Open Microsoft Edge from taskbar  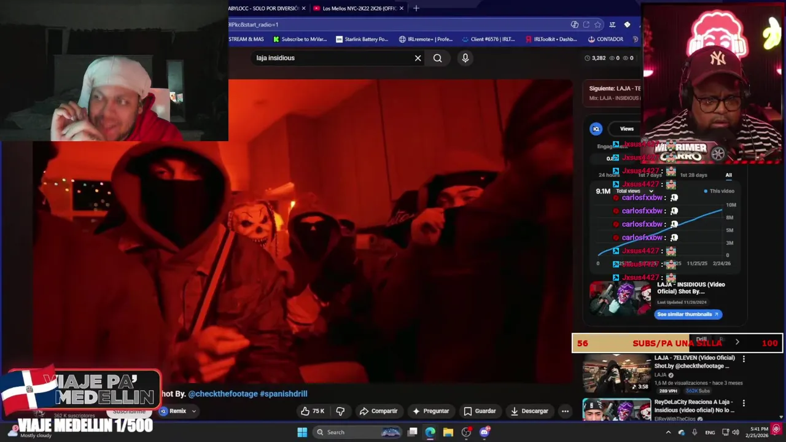(x=430, y=432)
